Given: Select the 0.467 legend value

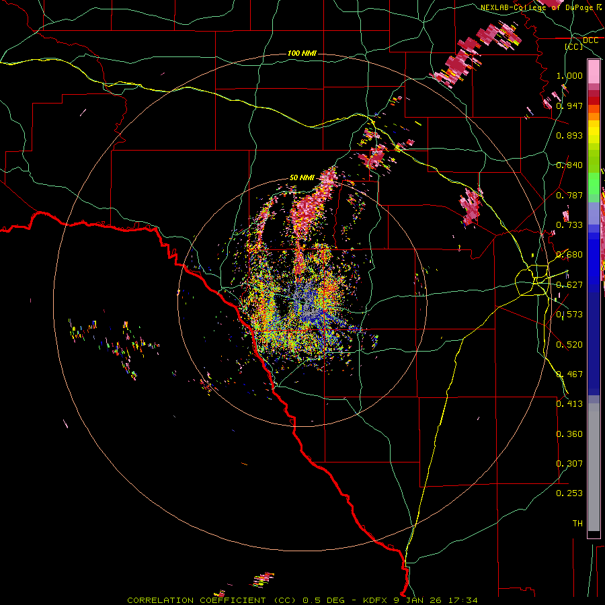Looking at the screenshot, I should click(569, 374).
